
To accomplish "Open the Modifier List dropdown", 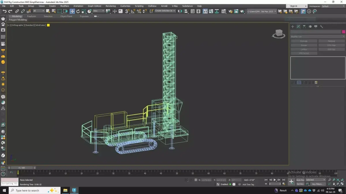I will (x=318, y=37).
